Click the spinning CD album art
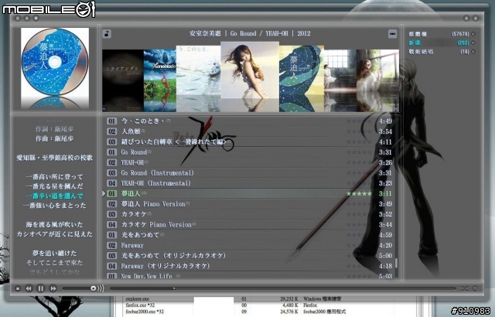 [x=55, y=62]
